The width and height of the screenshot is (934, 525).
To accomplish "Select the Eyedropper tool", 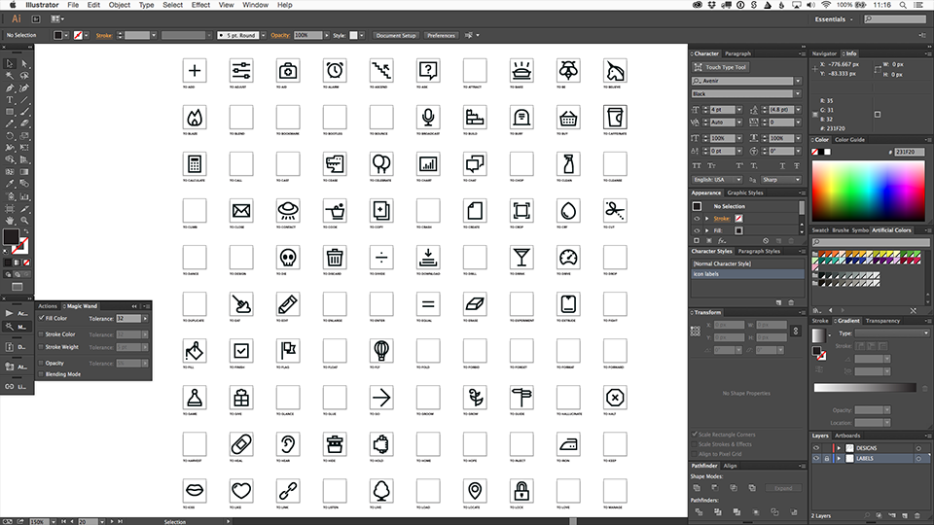I will [x=10, y=184].
